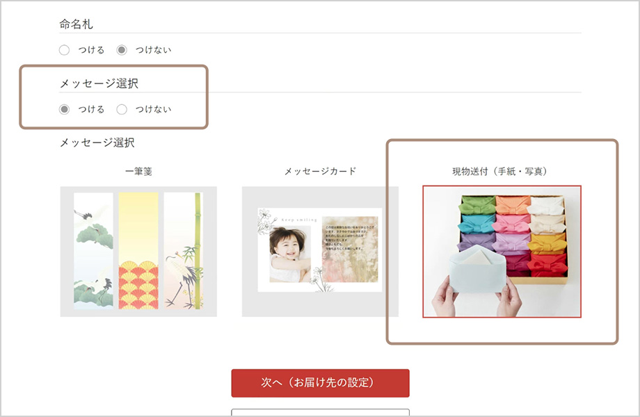This screenshot has width=640, height=417.
Task: Click the 現物送付（手紙・写真）option title
Action: click(499, 172)
